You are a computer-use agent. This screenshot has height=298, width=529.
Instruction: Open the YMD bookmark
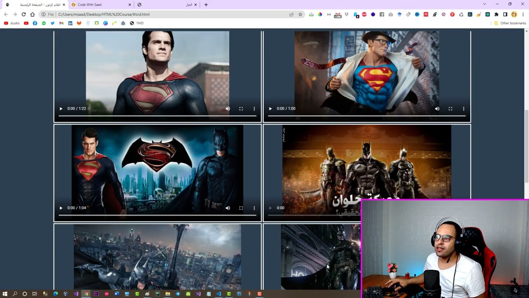coord(137,23)
